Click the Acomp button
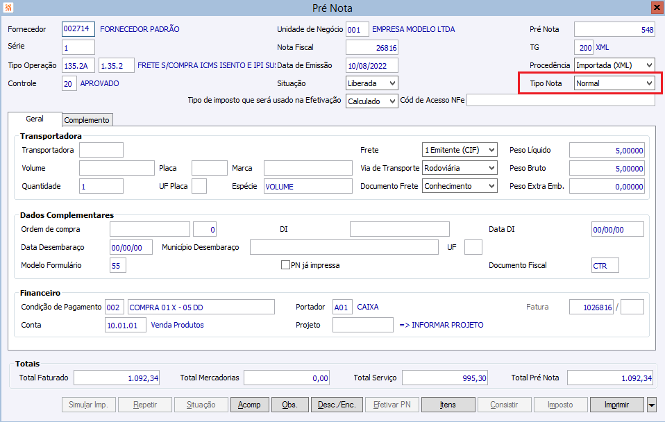 click(x=249, y=405)
